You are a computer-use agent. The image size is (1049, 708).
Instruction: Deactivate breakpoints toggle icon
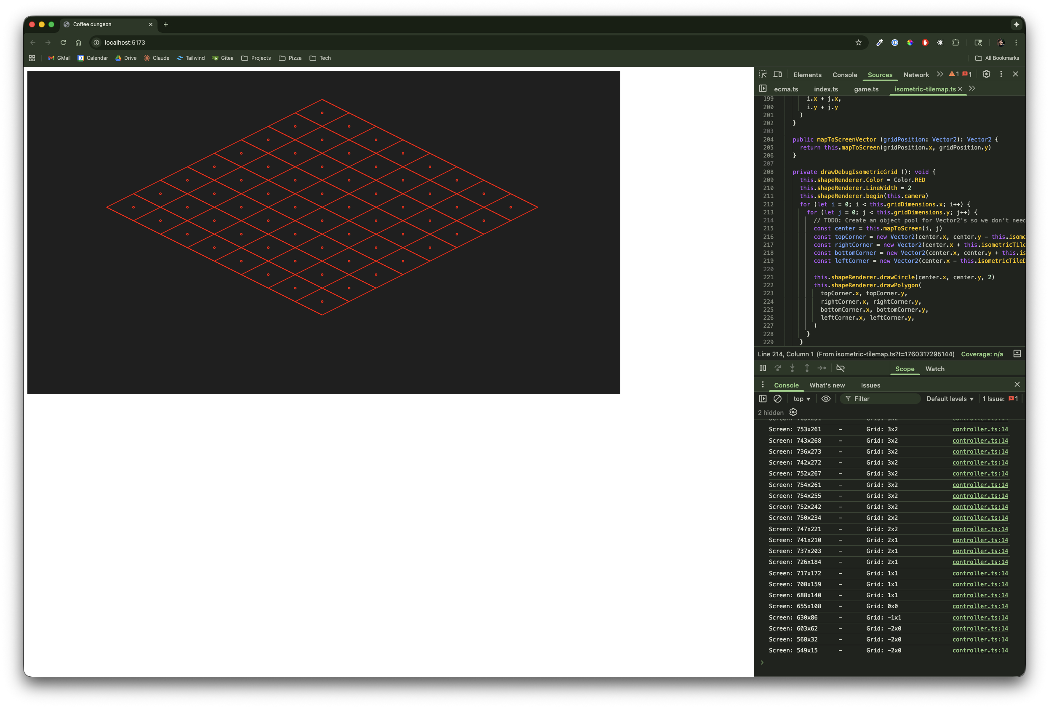point(841,368)
